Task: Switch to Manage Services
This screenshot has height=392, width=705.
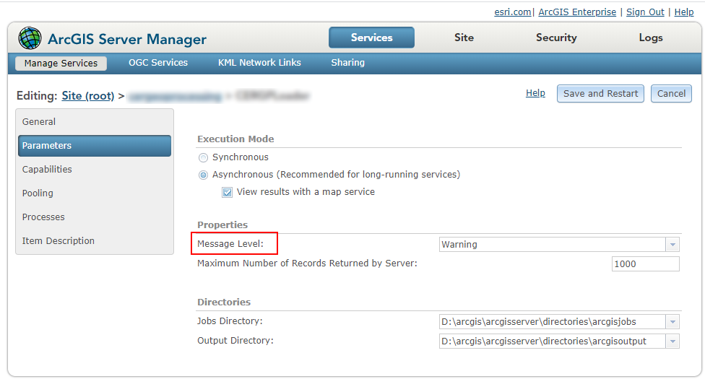Action: tap(61, 63)
